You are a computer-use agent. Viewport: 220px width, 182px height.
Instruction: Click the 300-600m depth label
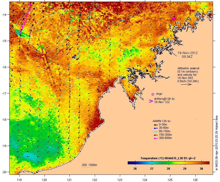[165, 138]
